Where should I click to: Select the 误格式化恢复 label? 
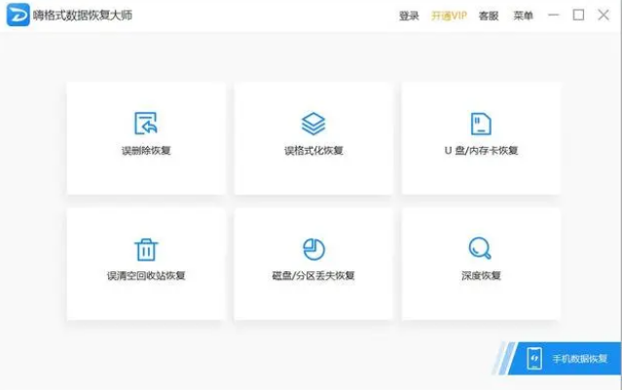point(313,151)
